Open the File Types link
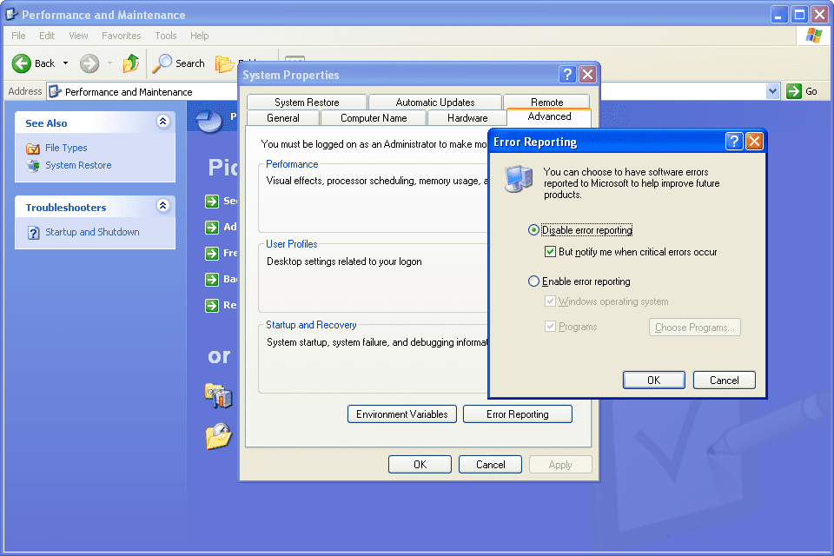The width and height of the screenshot is (834, 556). click(x=66, y=148)
